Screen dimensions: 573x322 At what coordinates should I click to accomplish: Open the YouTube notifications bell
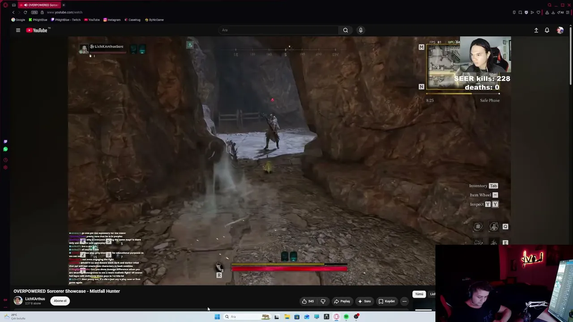[x=547, y=30]
